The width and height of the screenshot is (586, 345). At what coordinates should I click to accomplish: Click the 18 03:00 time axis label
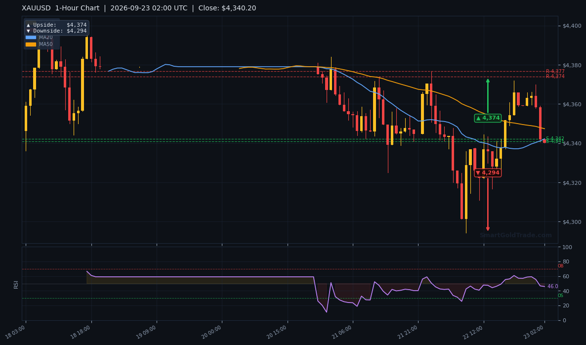click(15, 332)
